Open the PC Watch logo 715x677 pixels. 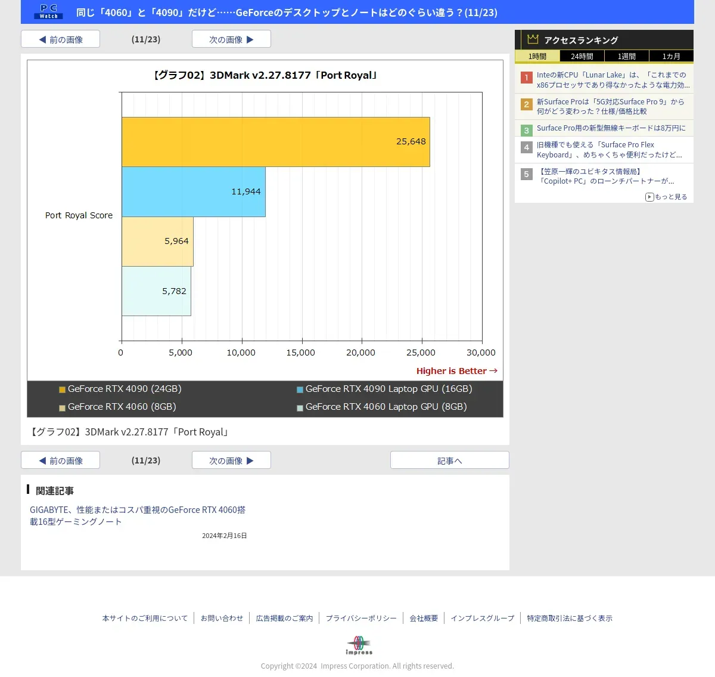[x=48, y=11]
